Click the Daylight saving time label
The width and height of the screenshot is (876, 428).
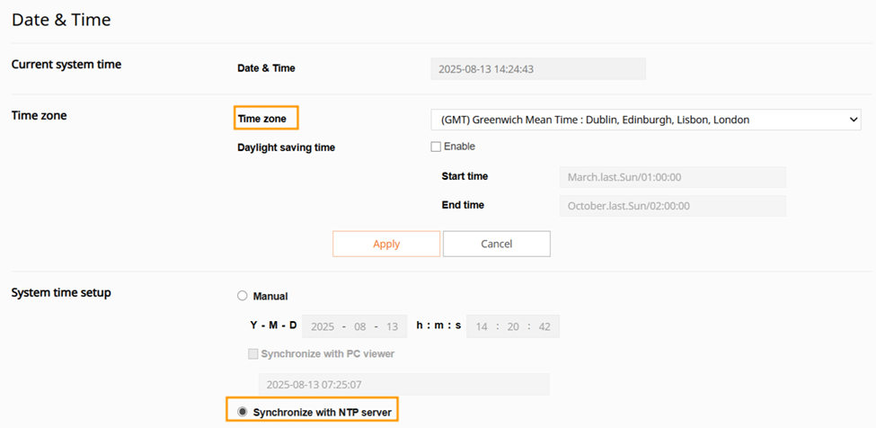[x=286, y=147]
